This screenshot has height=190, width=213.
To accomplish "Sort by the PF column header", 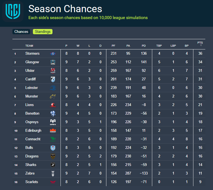I will click(x=113, y=46).
